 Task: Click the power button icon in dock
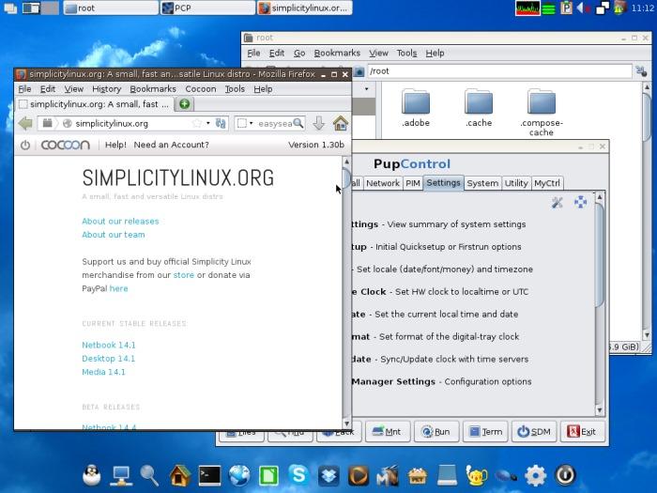565,475
